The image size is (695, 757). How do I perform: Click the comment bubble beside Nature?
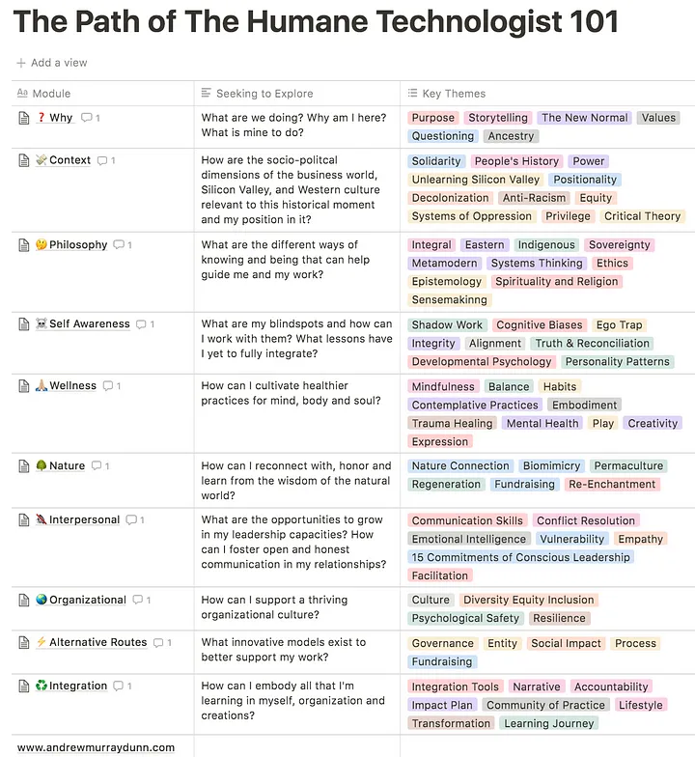pyautogui.click(x=97, y=466)
